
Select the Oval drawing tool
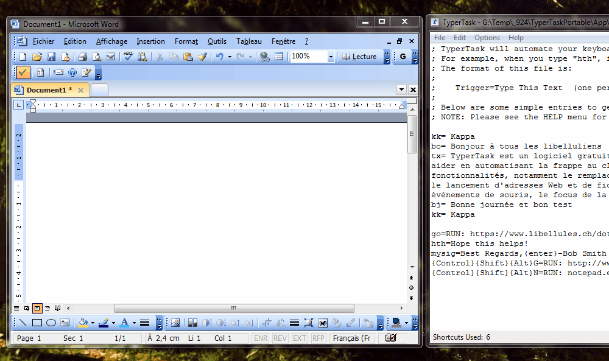click(x=51, y=323)
